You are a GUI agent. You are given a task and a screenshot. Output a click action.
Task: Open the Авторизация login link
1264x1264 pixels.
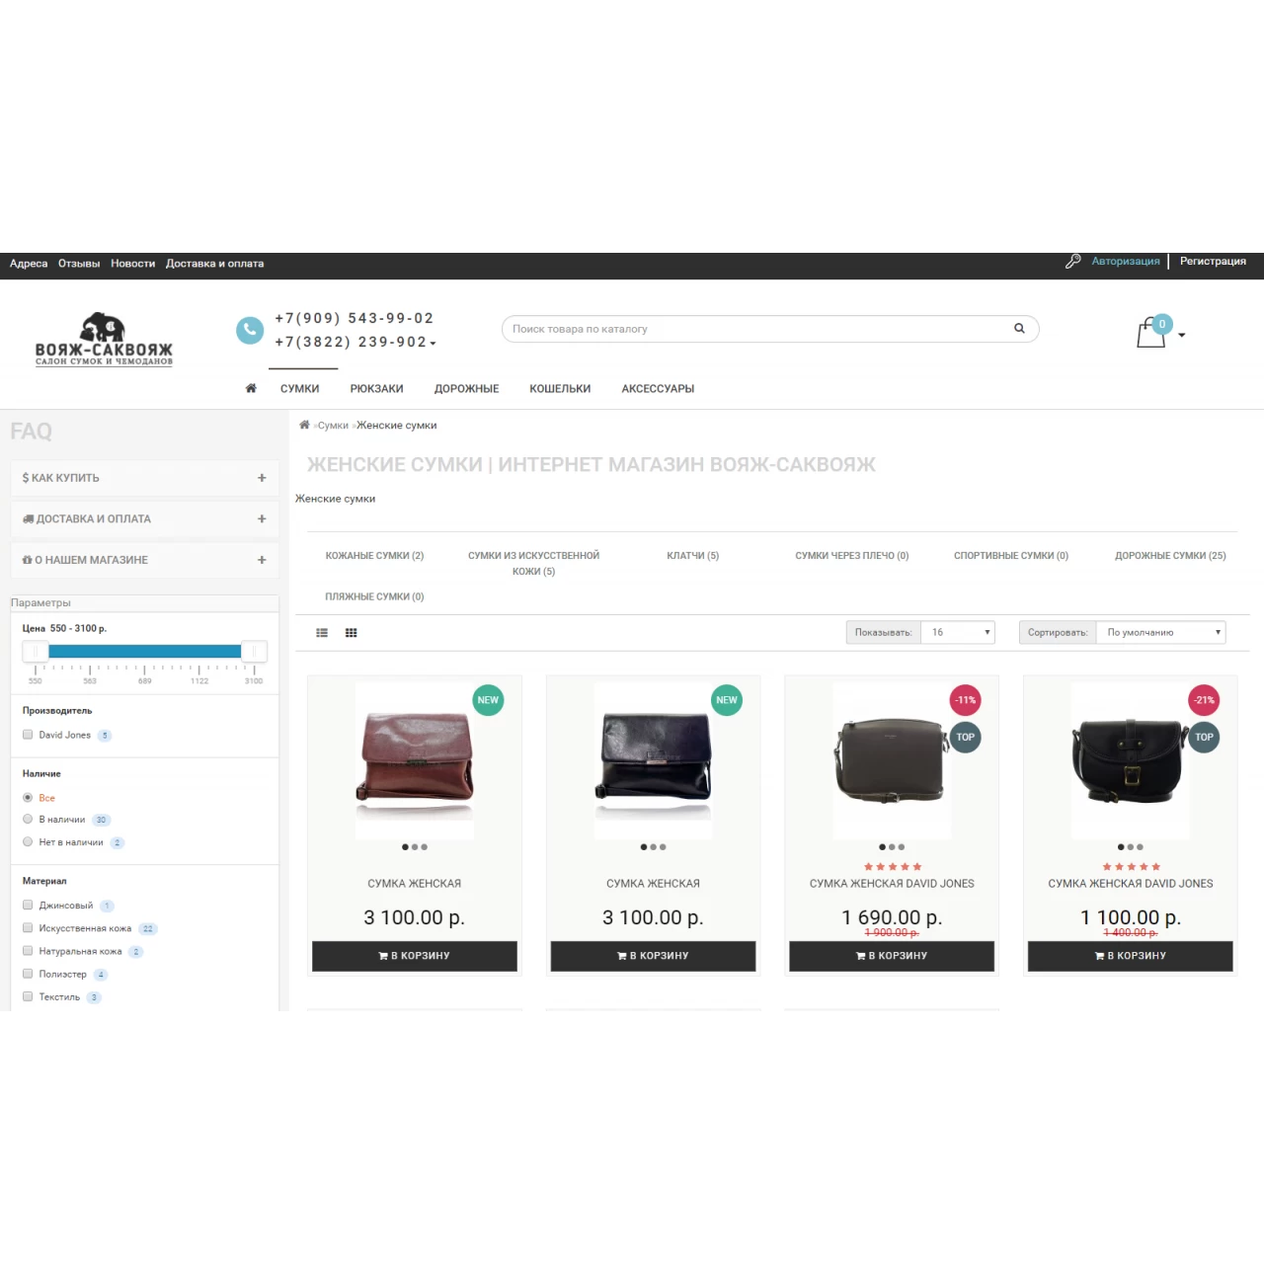1126,262
